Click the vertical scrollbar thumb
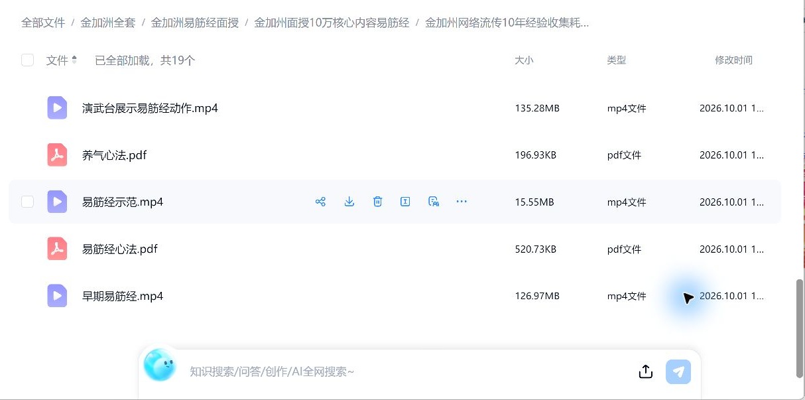Viewport: 805px width, 400px height. click(x=800, y=328)
